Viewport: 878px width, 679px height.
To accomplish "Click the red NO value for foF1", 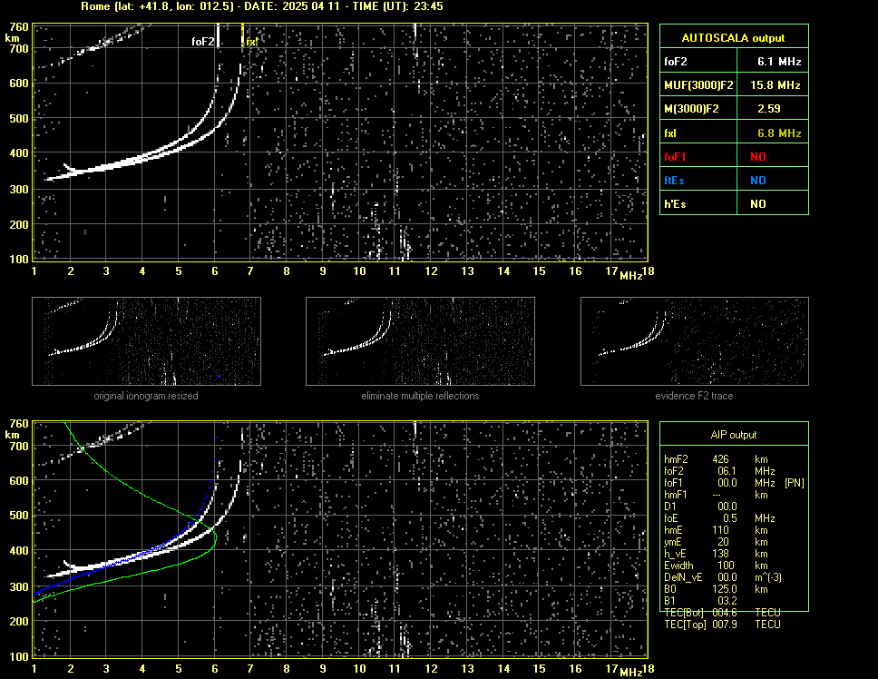I will coord(758,157).
